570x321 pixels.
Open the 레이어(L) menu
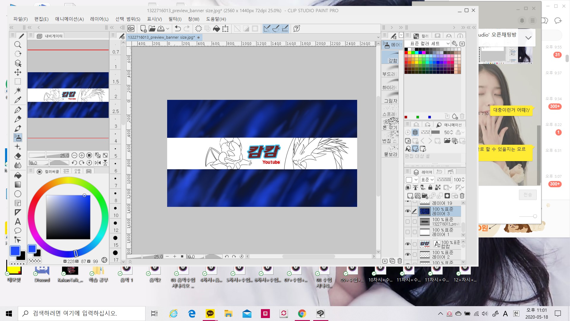99,19
